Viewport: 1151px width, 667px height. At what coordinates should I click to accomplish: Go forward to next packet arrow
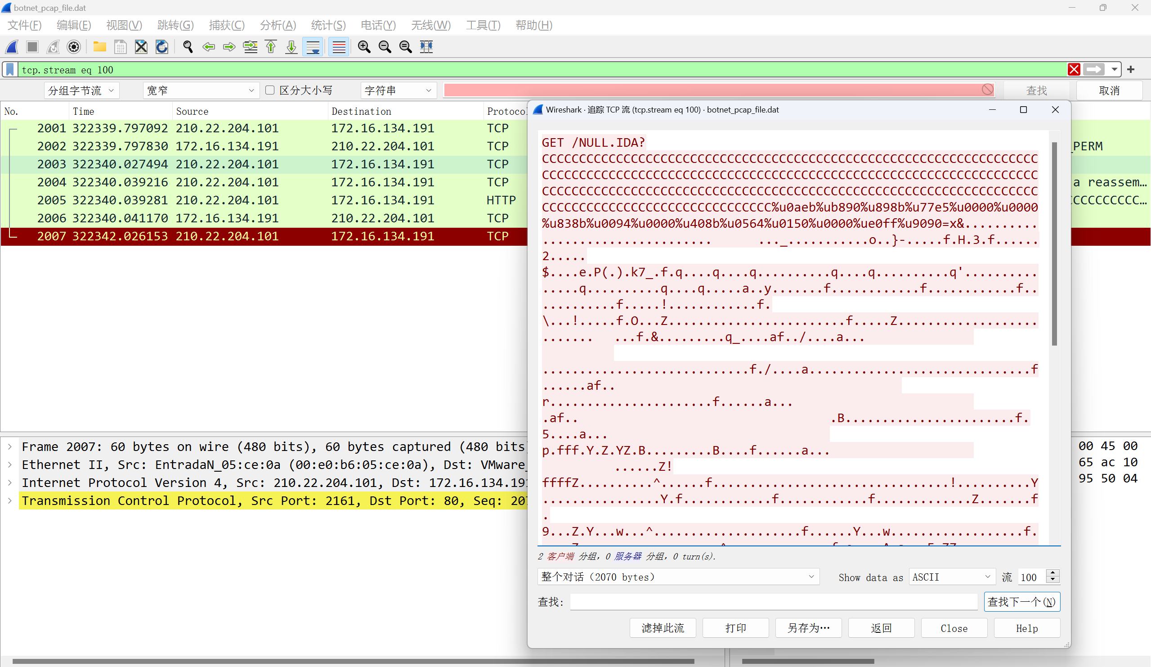229,47
